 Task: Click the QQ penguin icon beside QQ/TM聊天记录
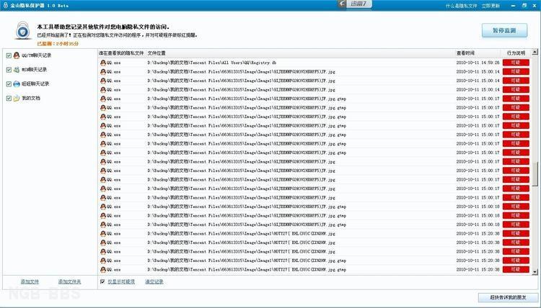16,55
